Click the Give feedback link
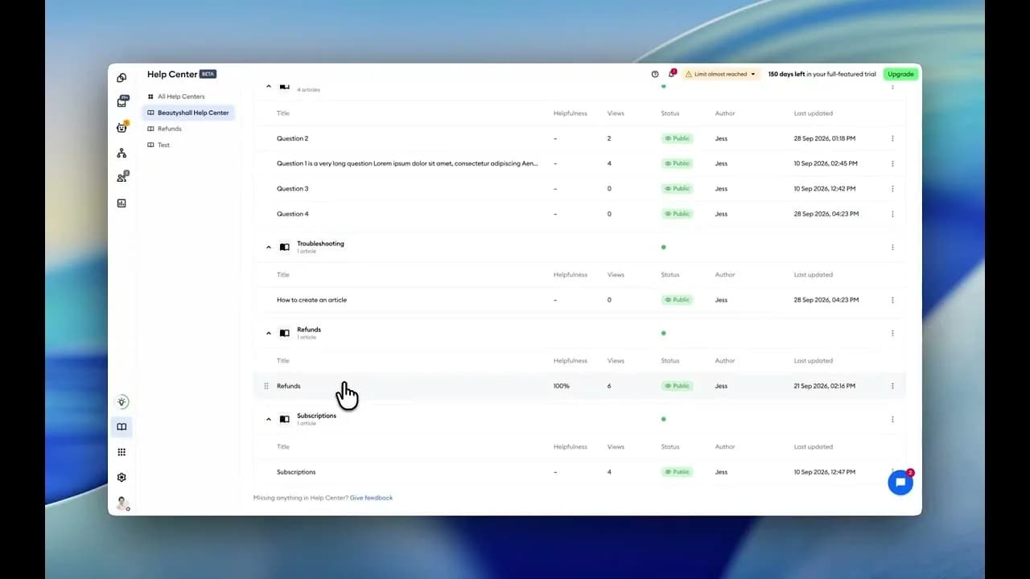 click(x=371, y=498)
